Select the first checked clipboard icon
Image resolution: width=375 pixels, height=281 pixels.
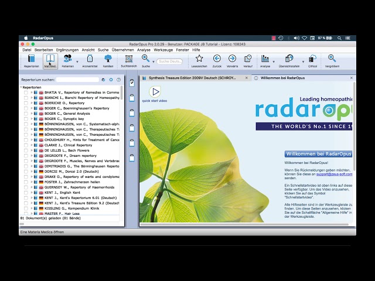pos(132,83)
